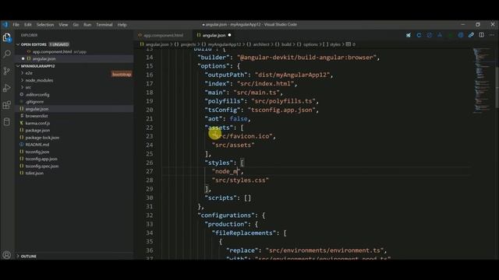Switch to the angular.json editor tab
The height and width of the screenshot is (280, 499).
click(x=214, y=35)
